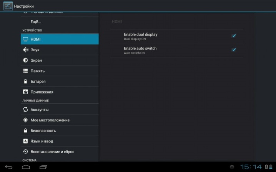Screen dimensions: 276x172
Task: Open the Батарея battery icon
Action: pyautogui.click(x=25, y=81)
